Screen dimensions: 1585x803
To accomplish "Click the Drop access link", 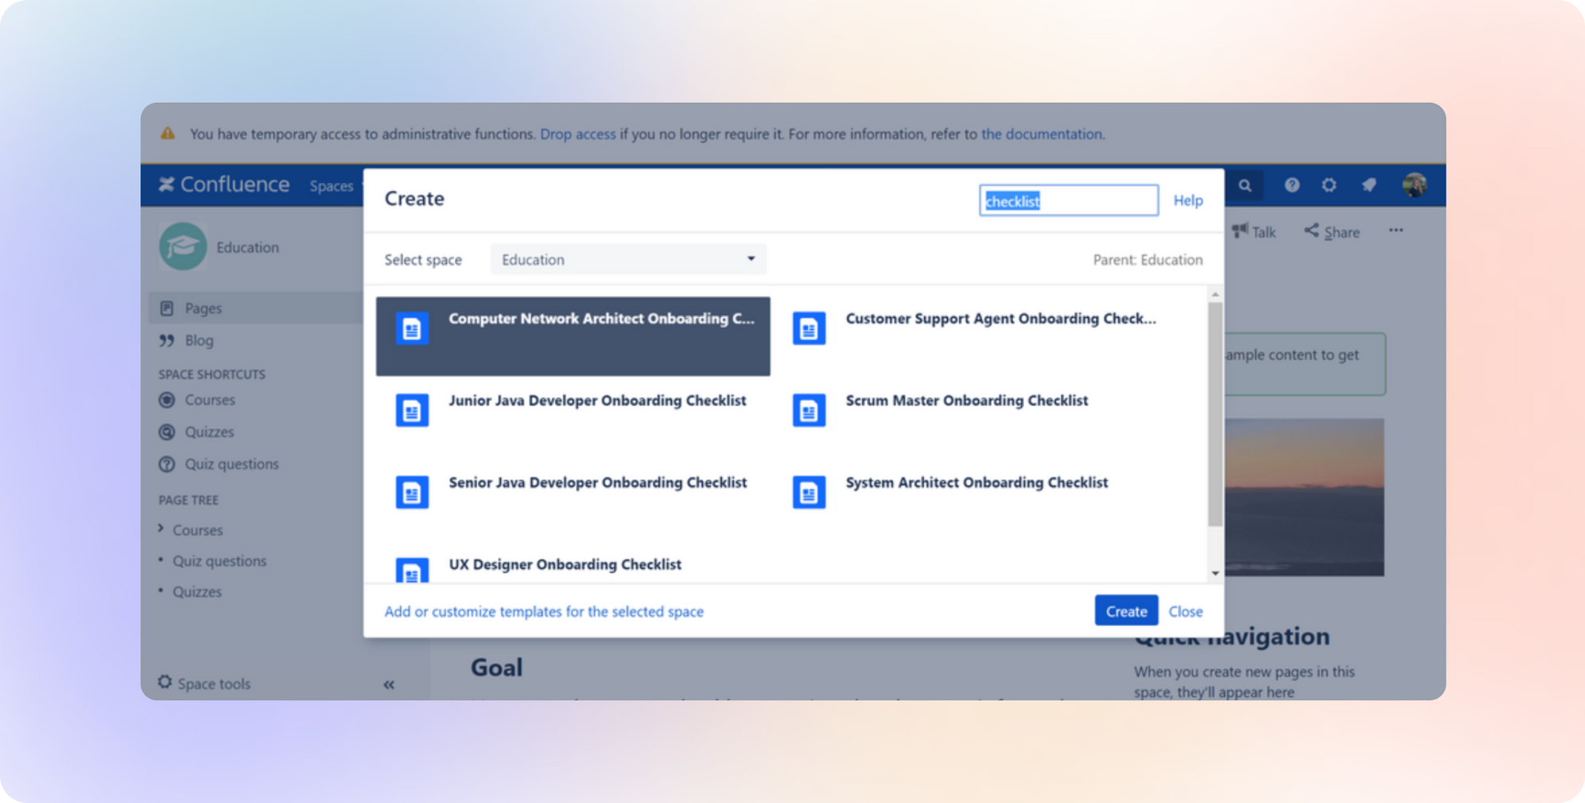I will tap(577, 134).
